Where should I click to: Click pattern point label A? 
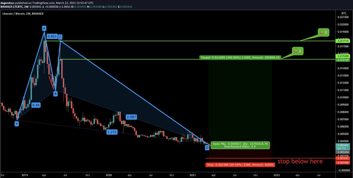coord(44,28)
